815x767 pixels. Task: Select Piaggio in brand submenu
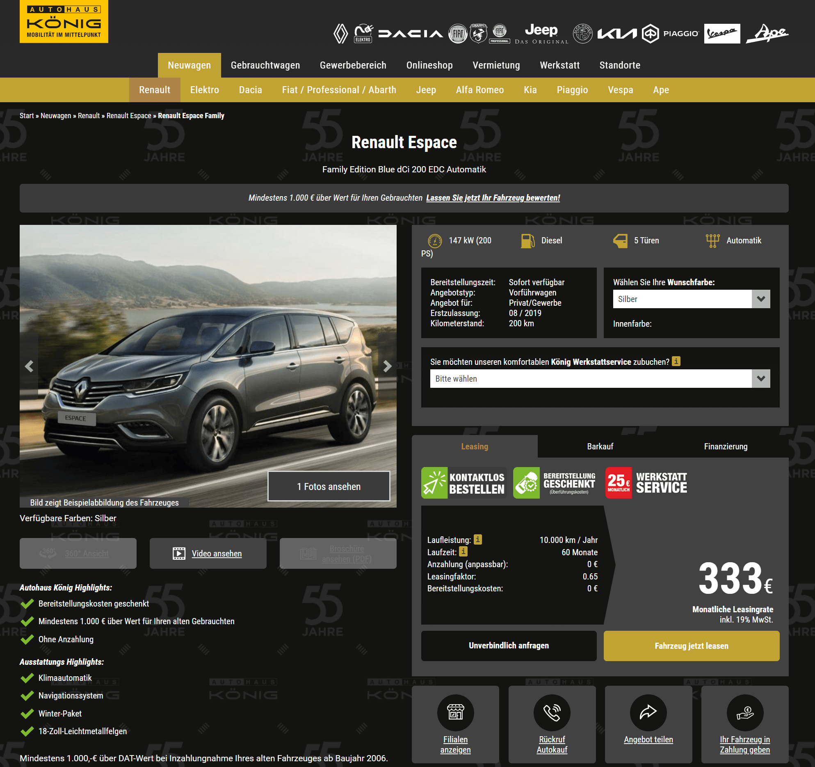click(x=573, y=90)
